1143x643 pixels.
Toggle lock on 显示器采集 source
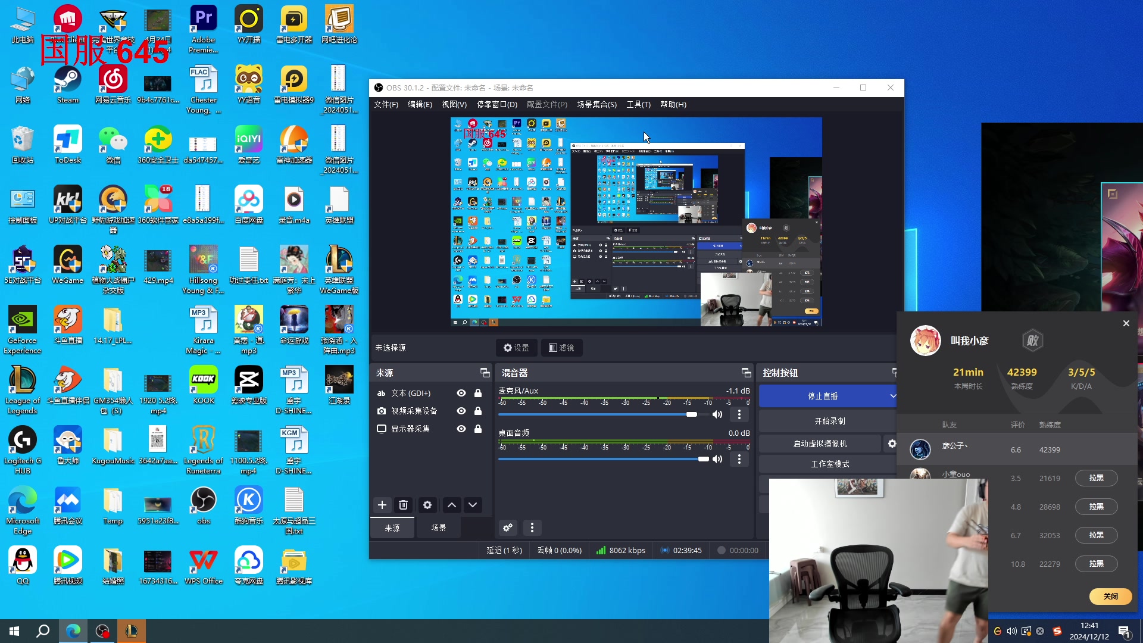coord(478,429)
